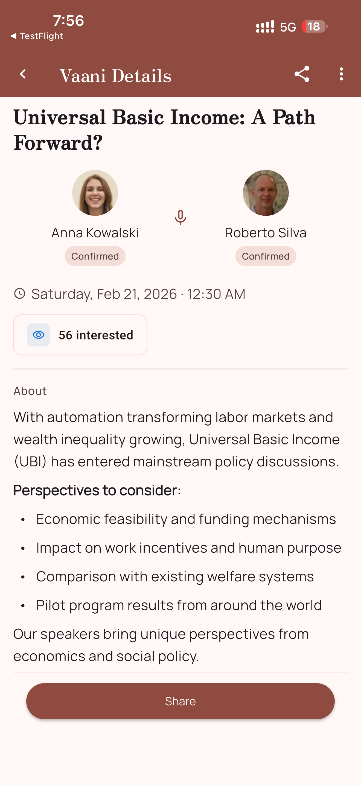
Task: Tap Anna Kowalski's Confirmed badge
Action: [x=95, y=256]
